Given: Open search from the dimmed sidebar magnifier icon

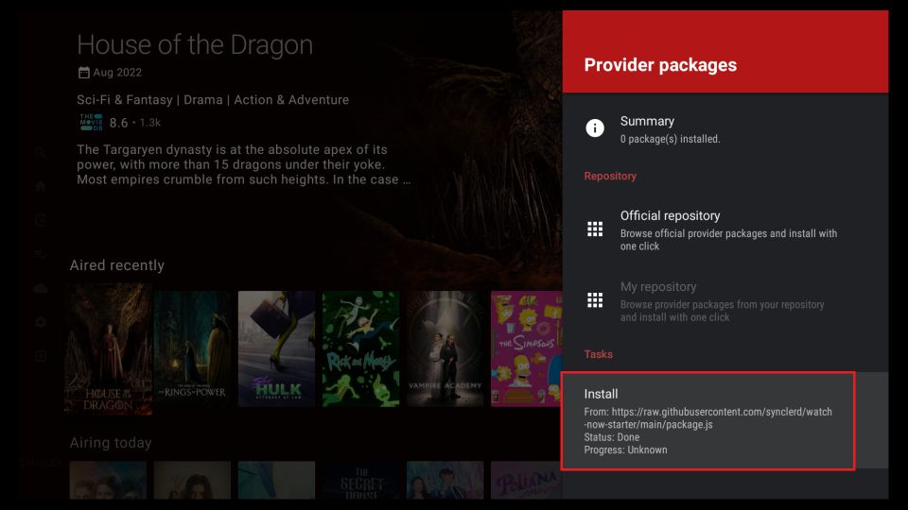Looking at the screenshot, I should 40,153.
